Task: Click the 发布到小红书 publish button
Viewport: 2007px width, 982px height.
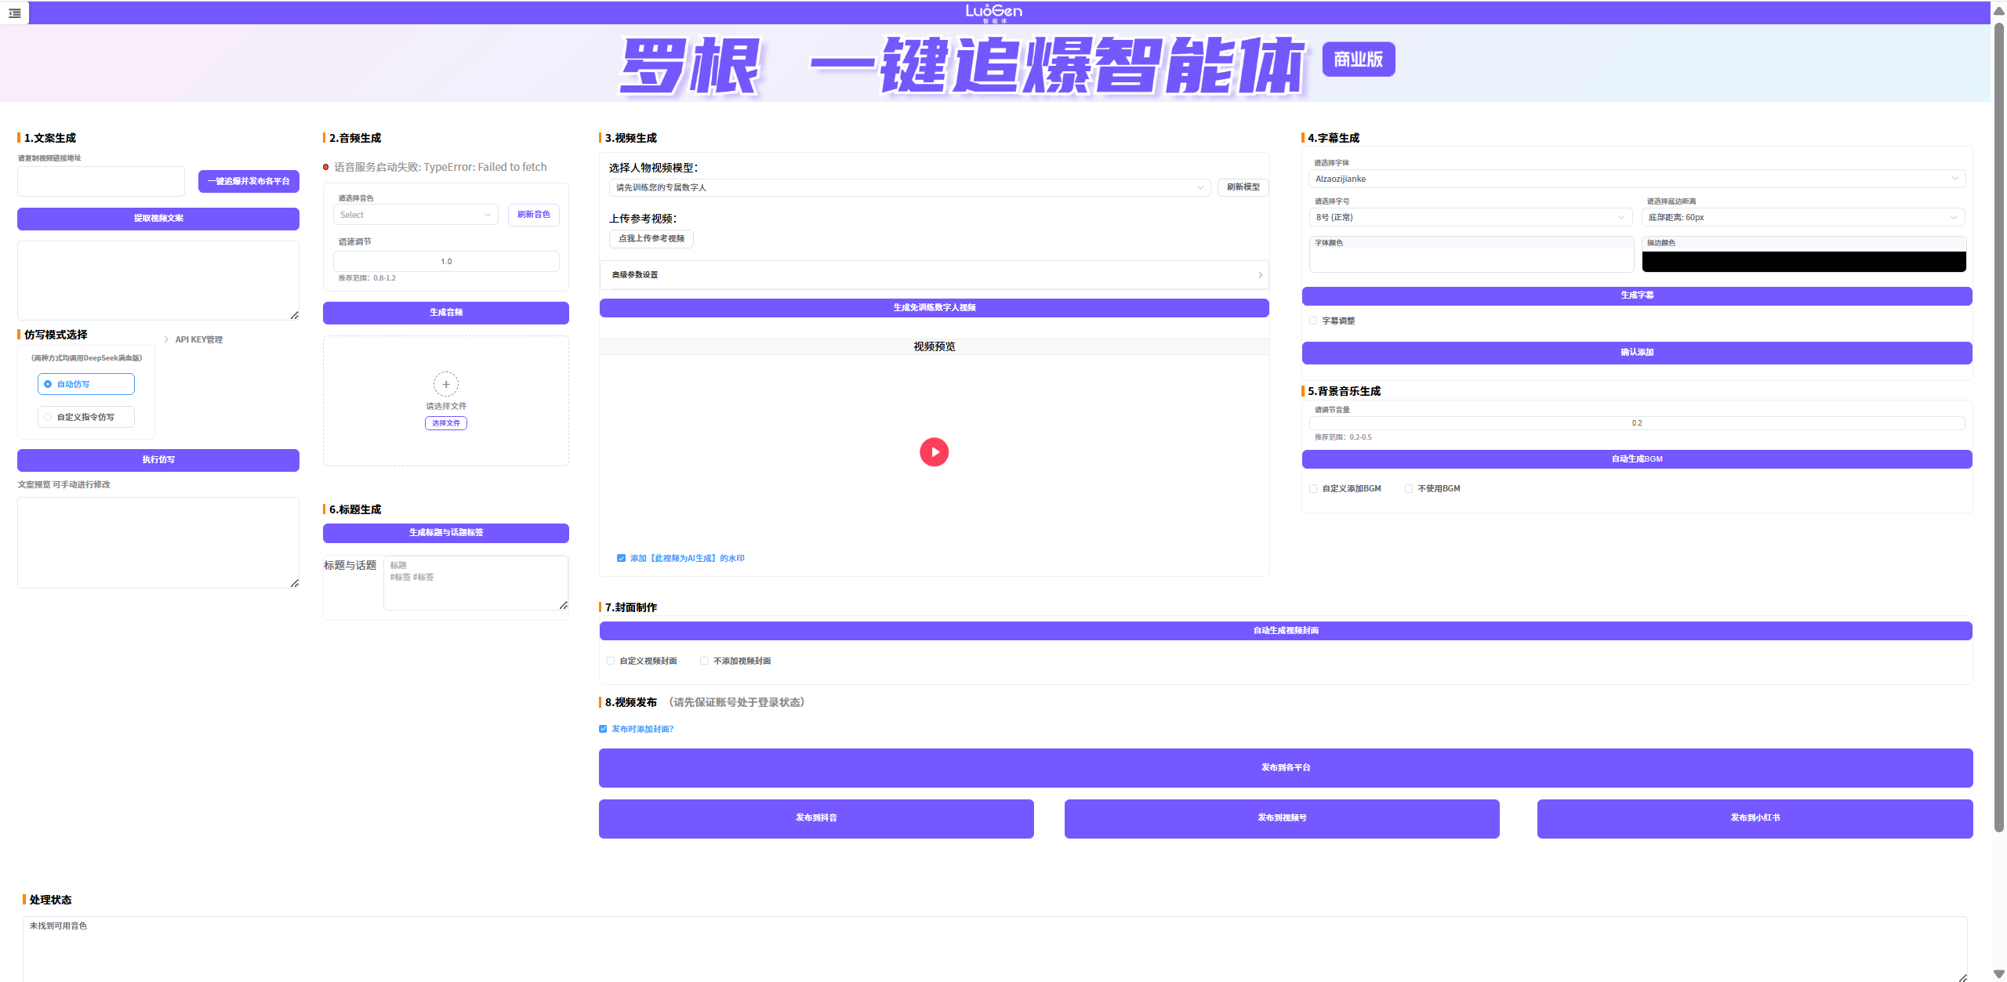Action: click(x=1755, y=818)
